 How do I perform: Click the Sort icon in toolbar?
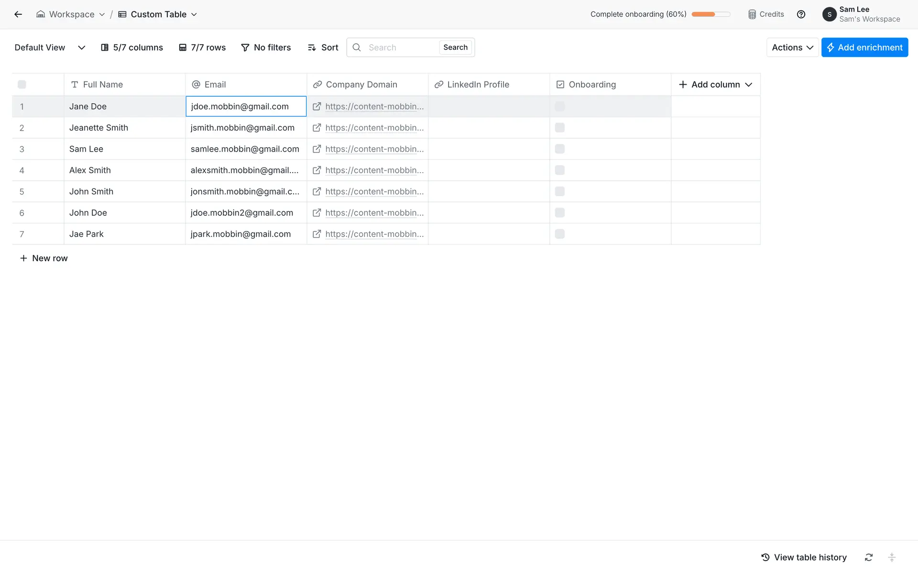pyautogui.click(x=312, y=47)
